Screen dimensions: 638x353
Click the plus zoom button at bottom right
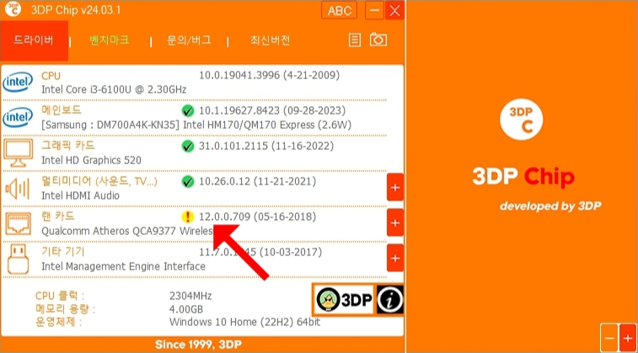pyautogui.click(x=627, y=338)
